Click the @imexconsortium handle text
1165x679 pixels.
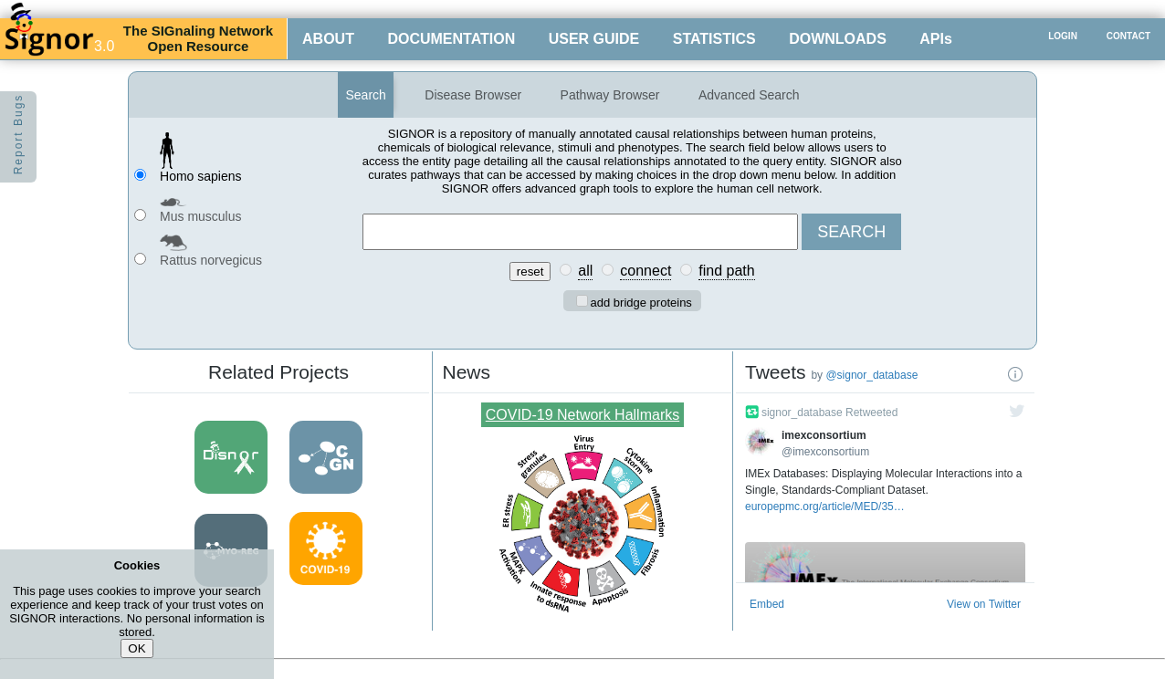click(825, 452)
